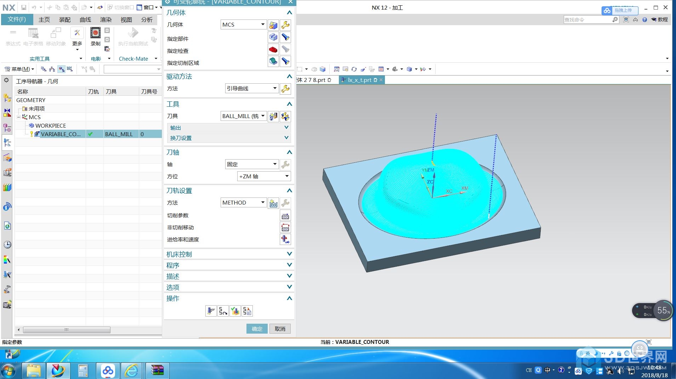The image size is (676, 379).
Task: Collapse the MCS tree node
Action: (19, 117)
